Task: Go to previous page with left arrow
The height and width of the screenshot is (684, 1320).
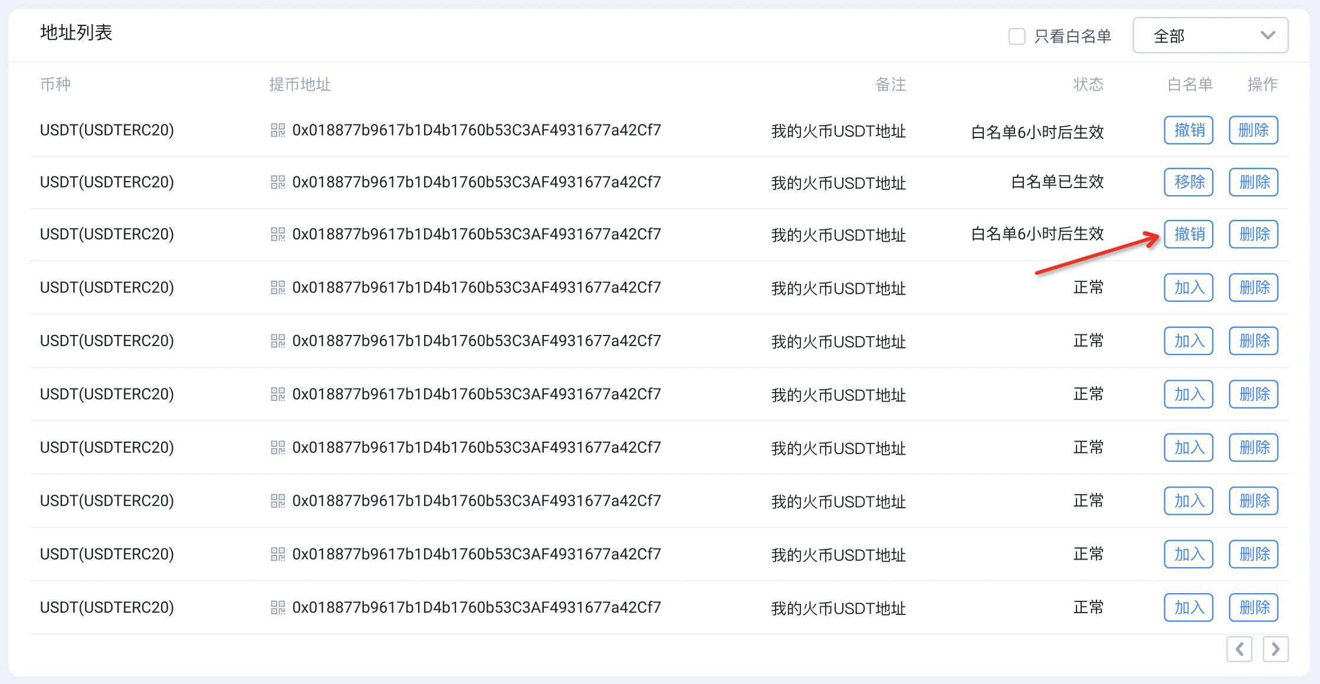Action: (1239, 649)
